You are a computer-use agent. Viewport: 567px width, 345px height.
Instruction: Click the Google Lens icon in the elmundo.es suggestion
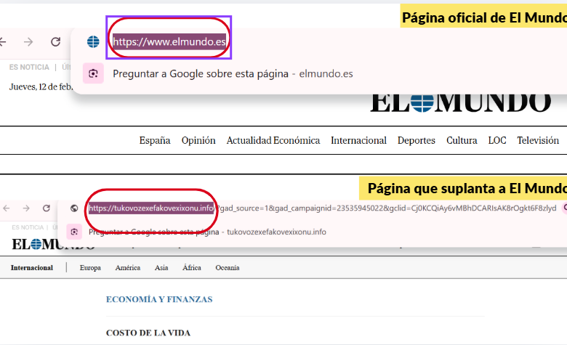coord(93,73)
